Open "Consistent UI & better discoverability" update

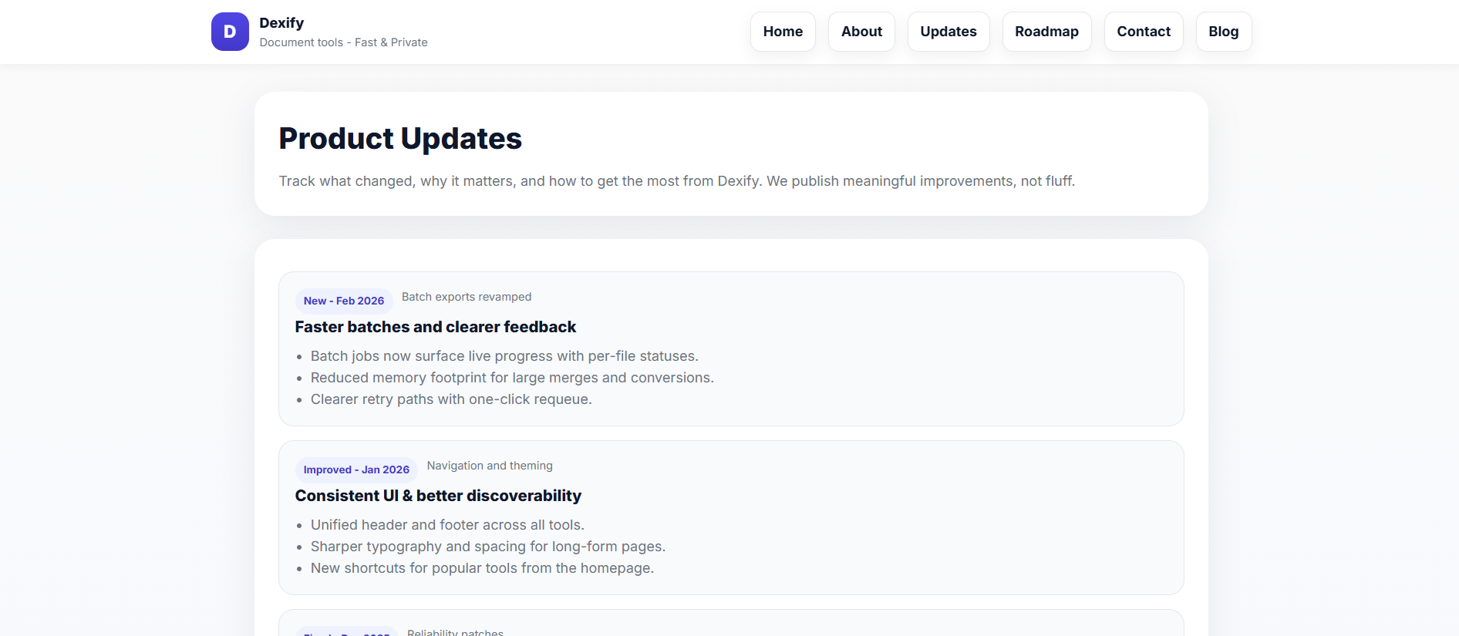438,496
